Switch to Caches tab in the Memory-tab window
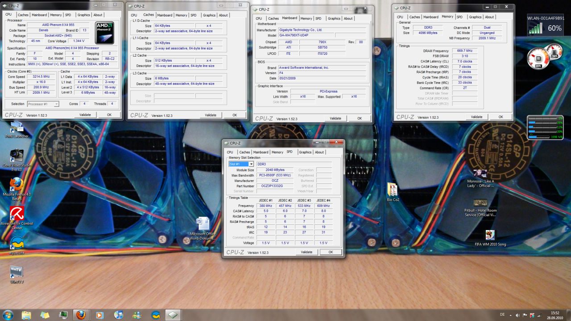Viewport: 571px width, 321px height. [x=415, y=17]
